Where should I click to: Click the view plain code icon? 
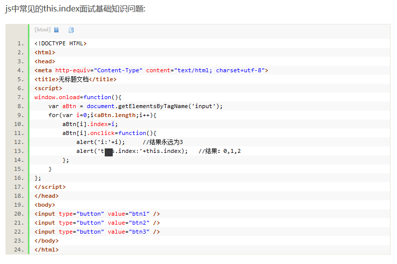tap(56, 30)
